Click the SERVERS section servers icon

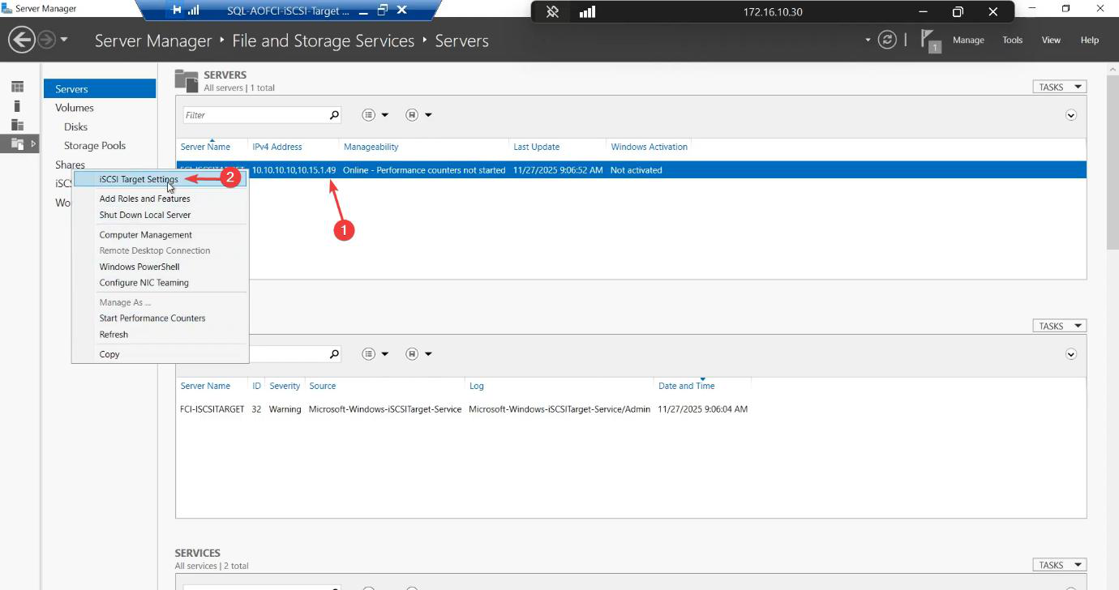click(x=186, y=81)
